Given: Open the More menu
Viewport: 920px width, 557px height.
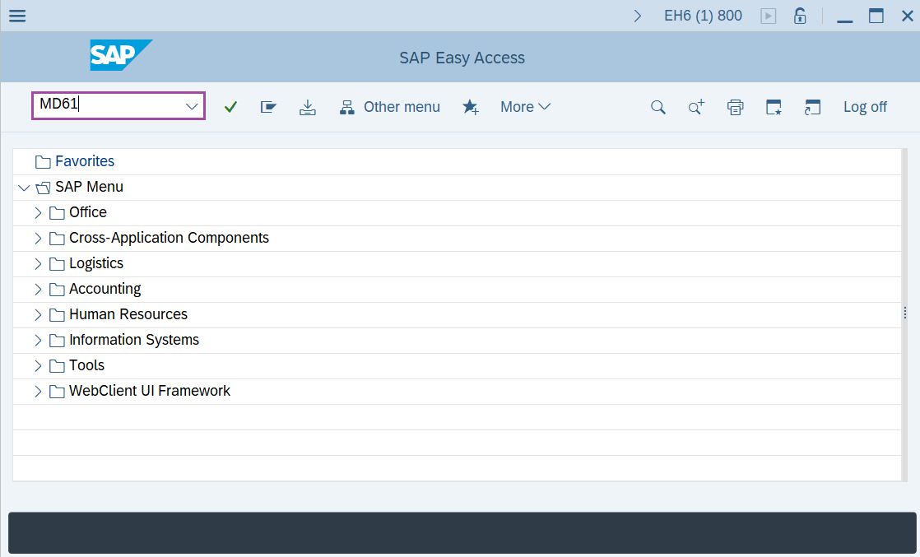Looking at the screenshot, I should (525, 107).
